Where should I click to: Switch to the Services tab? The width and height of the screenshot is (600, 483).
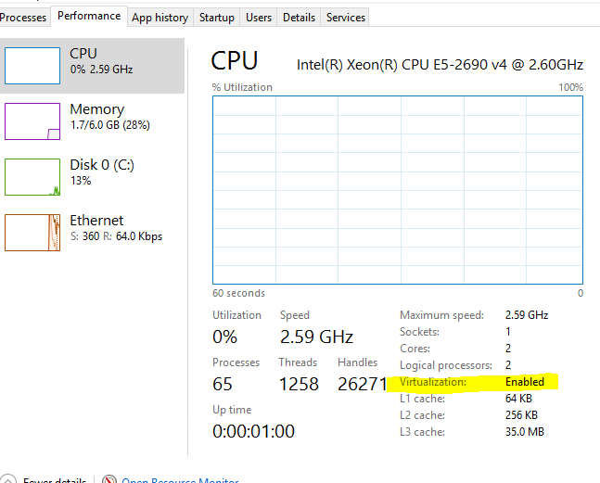tap(346, 18)
